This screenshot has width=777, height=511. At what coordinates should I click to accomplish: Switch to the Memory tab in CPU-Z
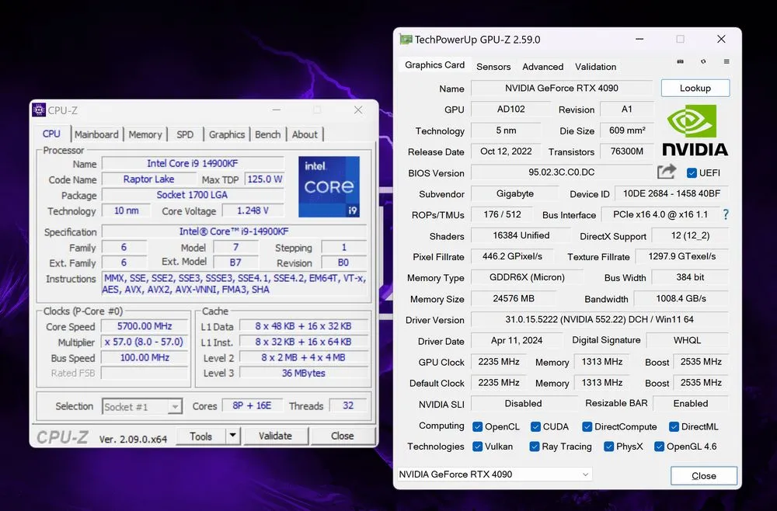(145, 134)
